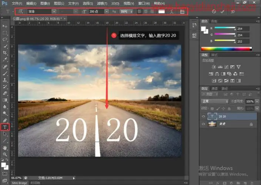Select the Eyedropper tool
This screenshot has width=261, height=185.
click(x=5, y=60)
